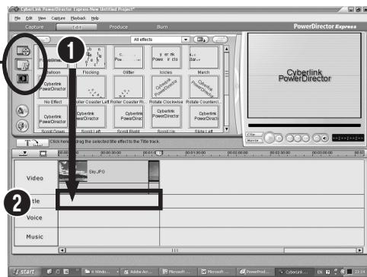Select the Scroll Down effect thumbnail

click(x=53, y=116)
